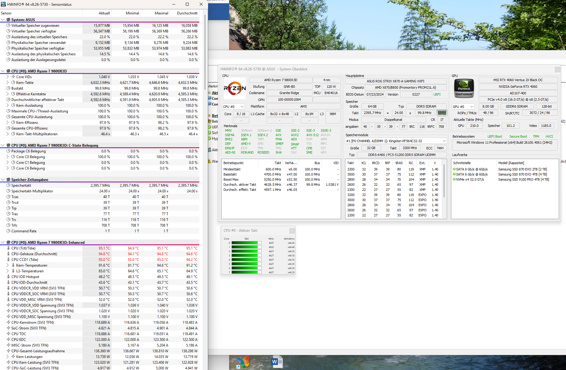Click the clock icon beside Tcas
566x370 pixels.
tap(9, 197)
